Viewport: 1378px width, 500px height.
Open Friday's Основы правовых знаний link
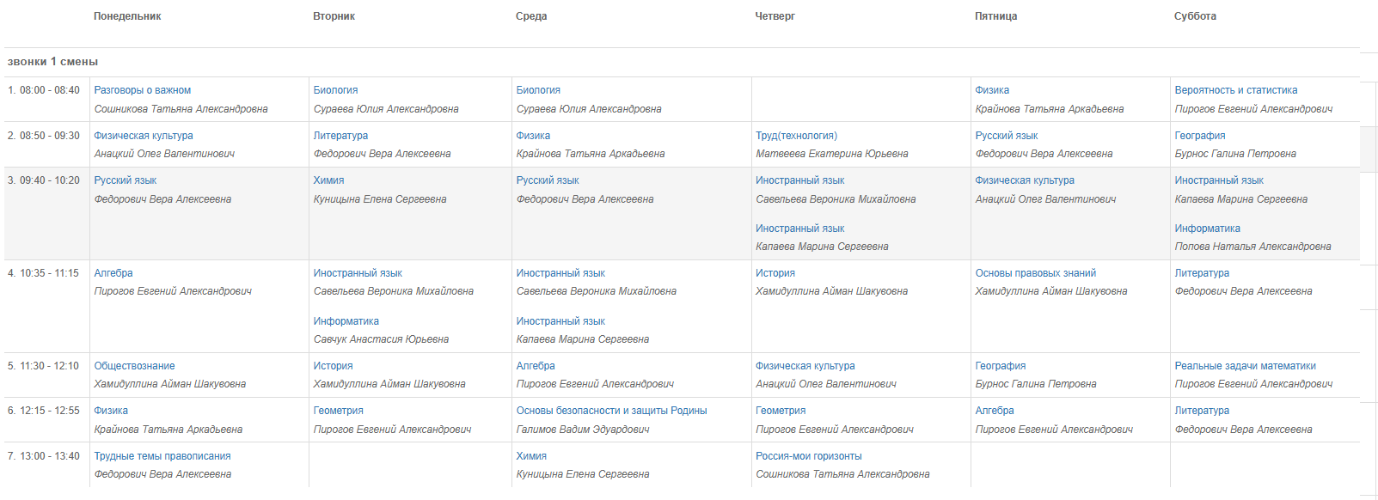[1036, 273]
